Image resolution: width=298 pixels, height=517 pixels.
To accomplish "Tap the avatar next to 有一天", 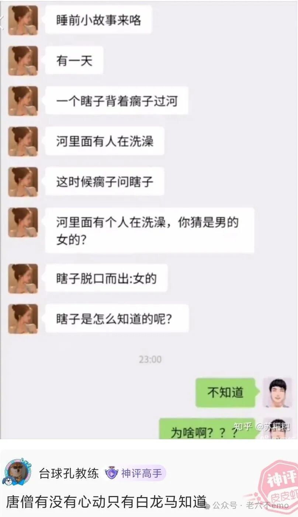I will pyautogui.click(x=23, y=61).
